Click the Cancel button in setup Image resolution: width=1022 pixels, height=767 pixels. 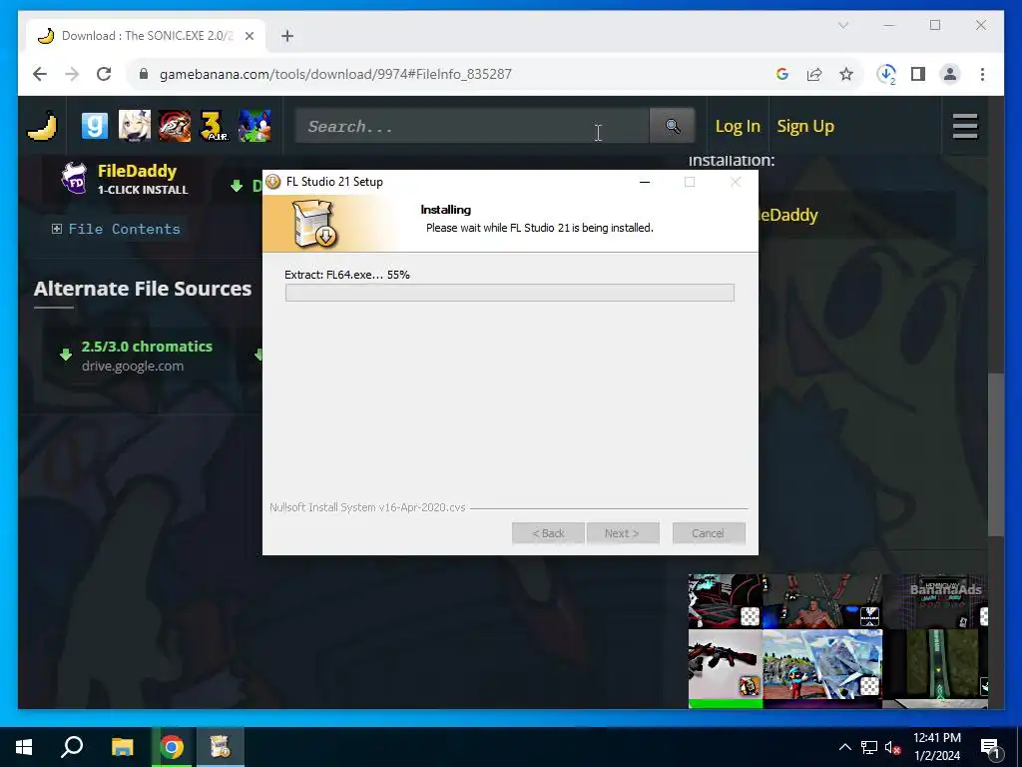click(709, 533)
